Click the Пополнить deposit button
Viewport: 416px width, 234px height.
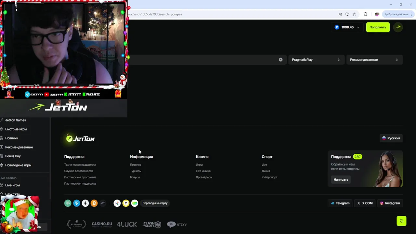click(x=378, y=27)
